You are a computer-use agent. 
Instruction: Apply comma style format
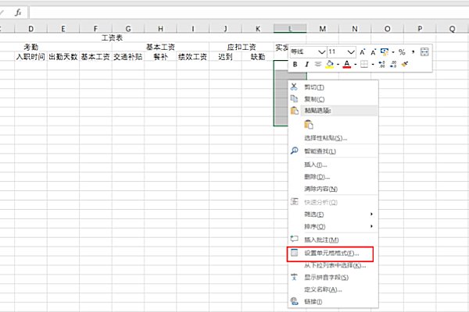point(413,52)
